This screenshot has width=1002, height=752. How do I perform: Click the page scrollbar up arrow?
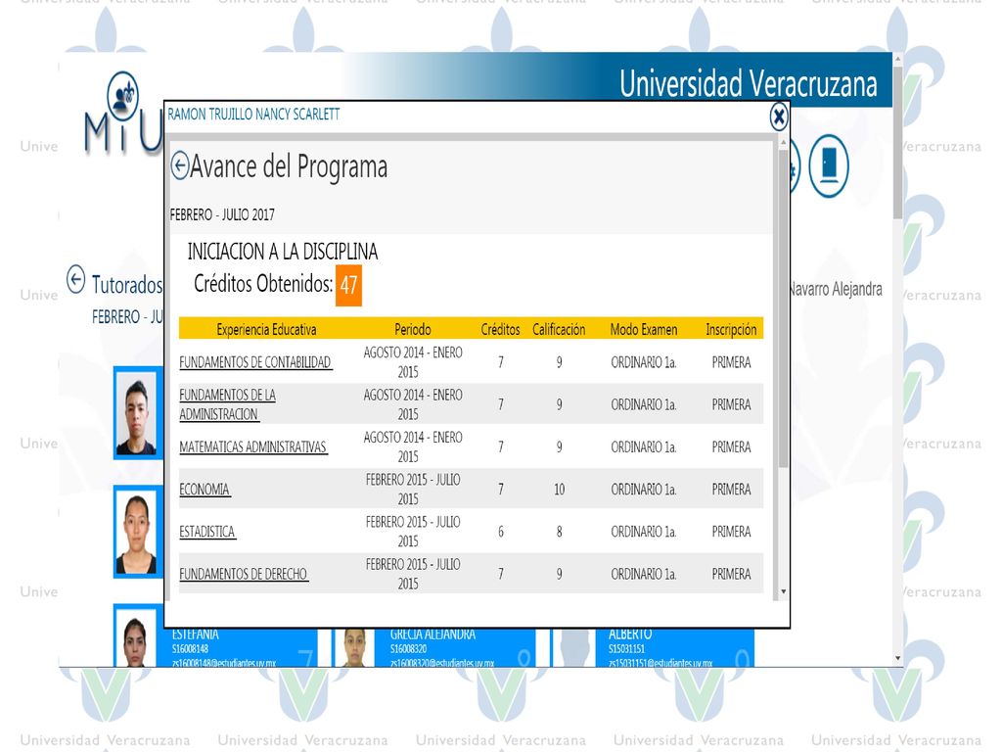tap(898, 59)
